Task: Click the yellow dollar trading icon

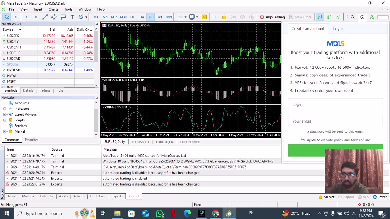Action: [204, 17]
